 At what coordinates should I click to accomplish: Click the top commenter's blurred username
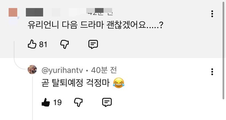[35, 12]
